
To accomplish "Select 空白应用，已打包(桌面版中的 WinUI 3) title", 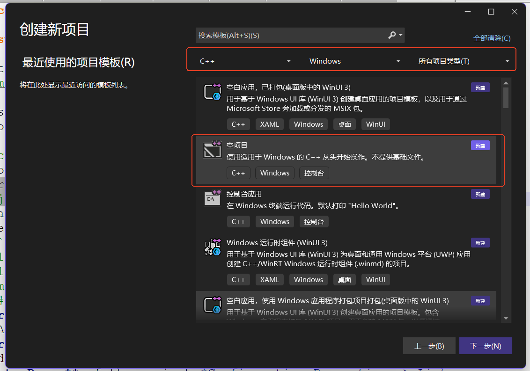I will click(x=288, y=87).
